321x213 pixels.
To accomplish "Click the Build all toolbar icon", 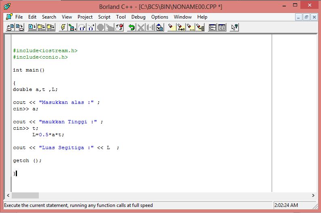I will 51,27.
